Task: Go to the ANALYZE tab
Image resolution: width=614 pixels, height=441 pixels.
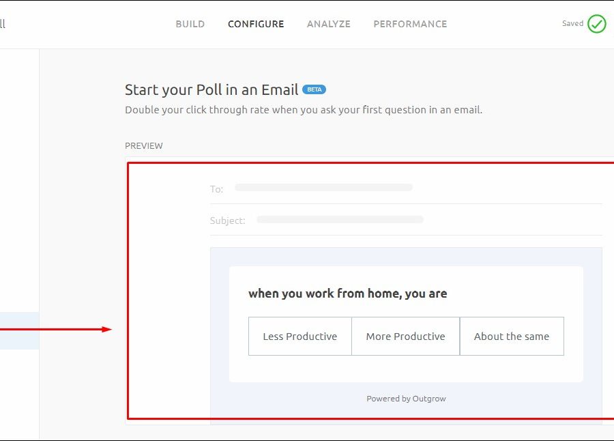Action: (328, 24)
